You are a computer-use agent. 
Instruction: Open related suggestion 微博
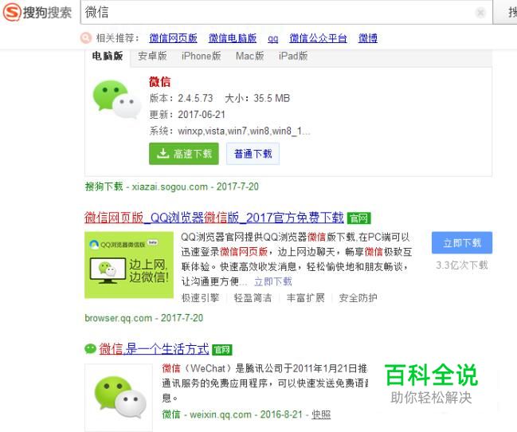click(x=368, y=38)
